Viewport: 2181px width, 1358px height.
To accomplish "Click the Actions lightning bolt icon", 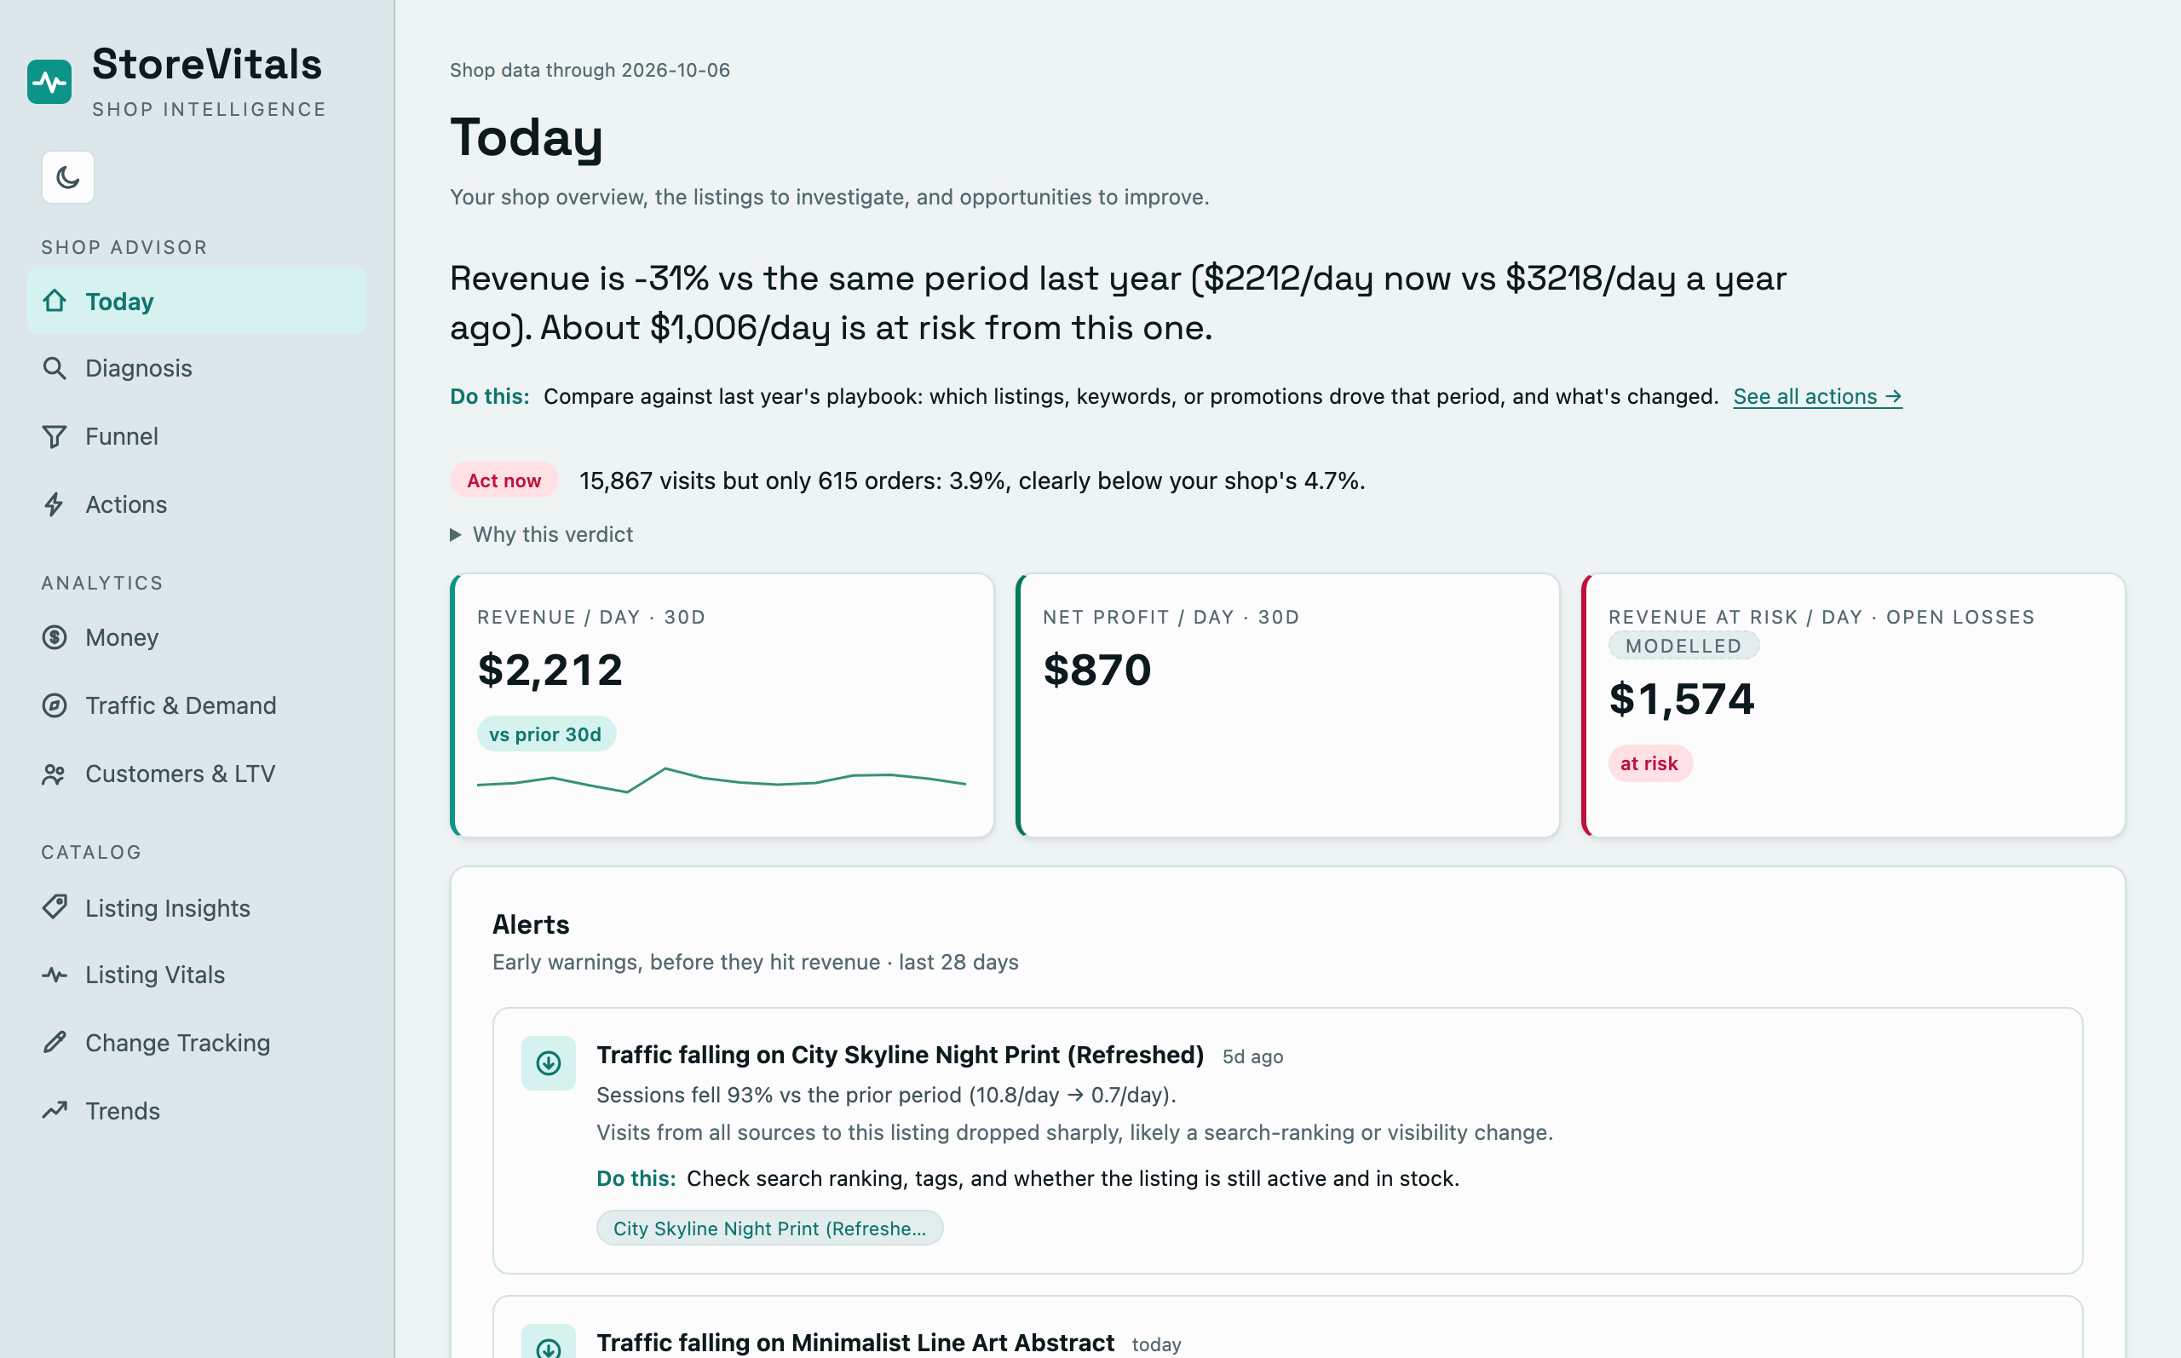I will click(x=55, y=504).
